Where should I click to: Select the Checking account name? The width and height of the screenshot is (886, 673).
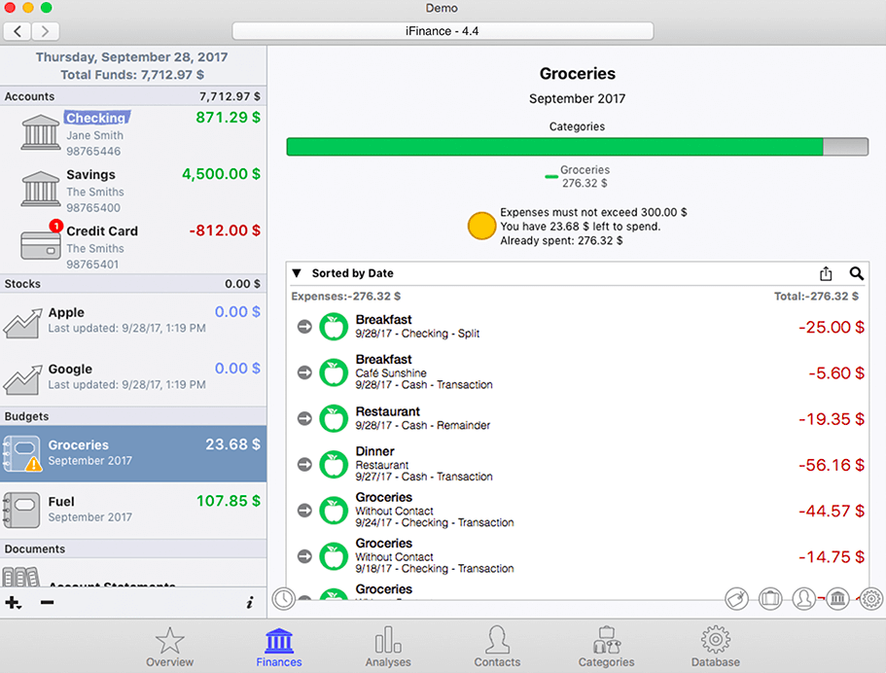pyautogui.click(x=96, y=118)
